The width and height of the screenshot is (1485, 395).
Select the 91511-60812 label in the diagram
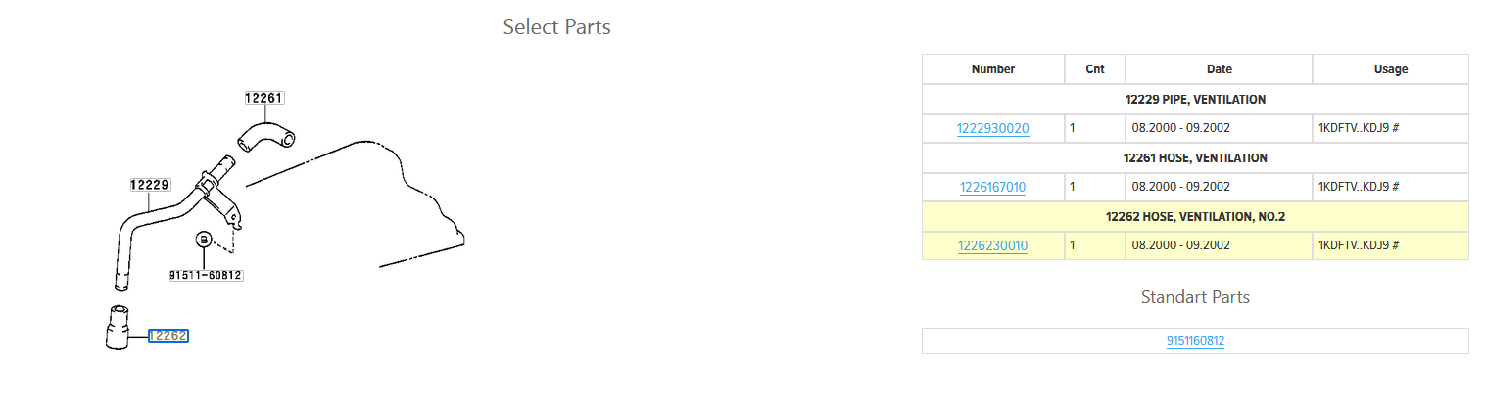point(206,276)
